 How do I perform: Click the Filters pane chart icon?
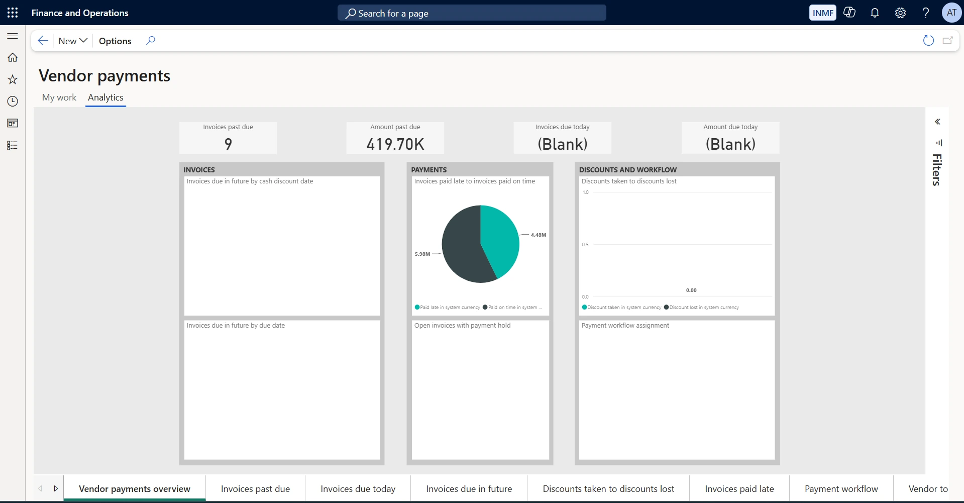tap(938, 143)
